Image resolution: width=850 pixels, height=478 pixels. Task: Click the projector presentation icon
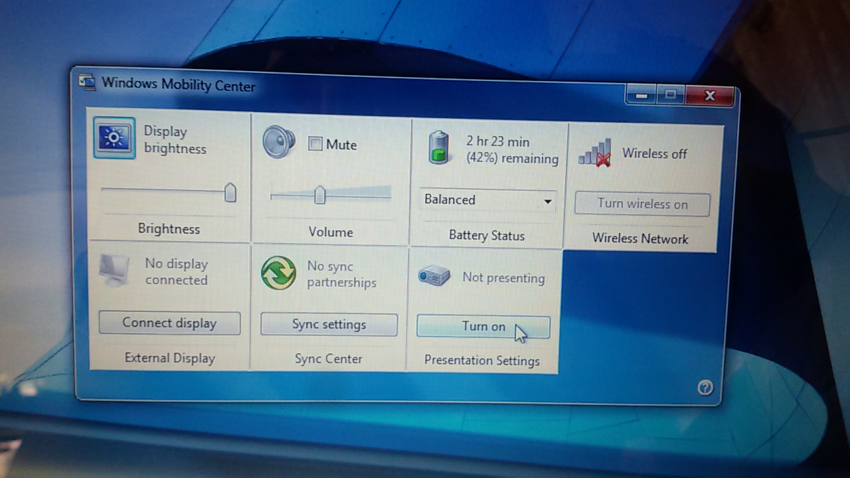click(x=434, y=276)
